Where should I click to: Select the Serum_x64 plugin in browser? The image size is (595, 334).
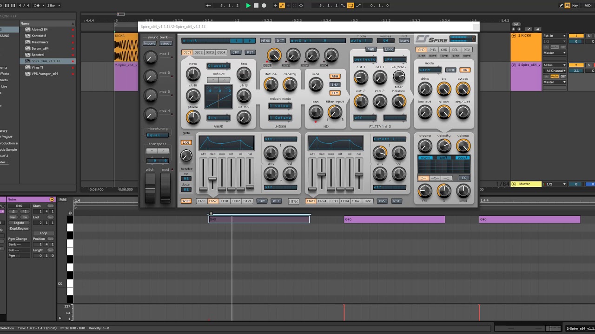[x=40, y=48]
